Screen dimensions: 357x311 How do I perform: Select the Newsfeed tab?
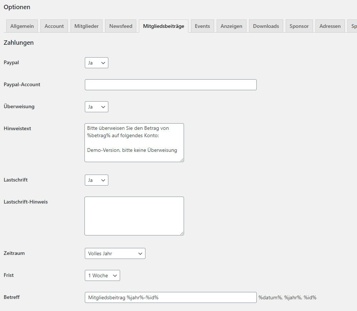[121, 26]
